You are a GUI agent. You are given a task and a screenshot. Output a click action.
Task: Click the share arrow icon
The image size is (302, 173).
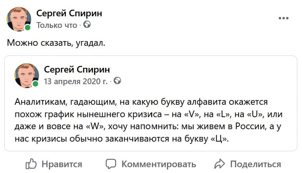point(220,164)
